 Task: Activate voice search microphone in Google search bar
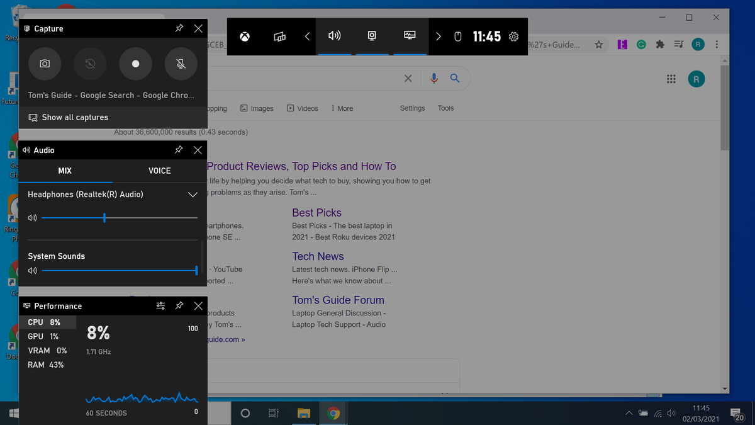tap(433, 78)
